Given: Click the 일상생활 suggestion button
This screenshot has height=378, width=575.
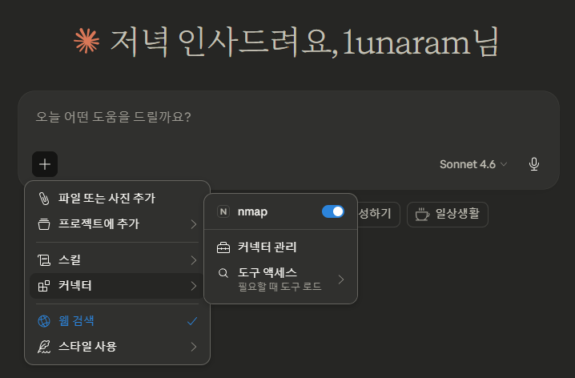Looking at the screenshot, I should pyautogui.click(x=448, y=214).
